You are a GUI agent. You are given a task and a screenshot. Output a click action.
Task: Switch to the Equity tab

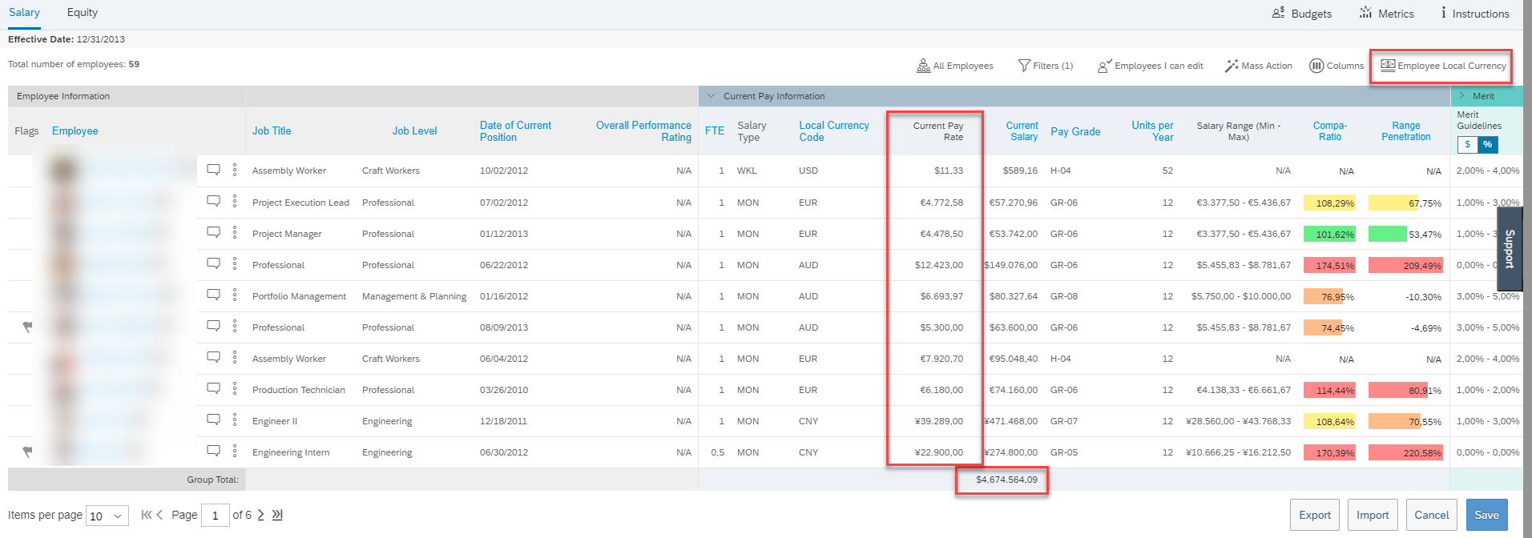tap(83, 13)
